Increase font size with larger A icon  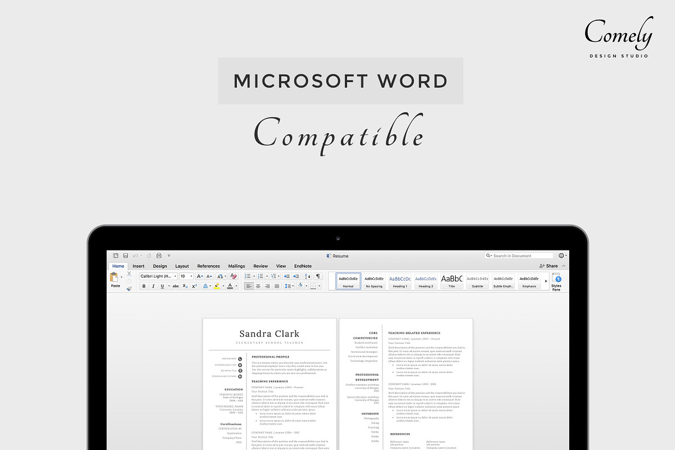coord(200,276)
